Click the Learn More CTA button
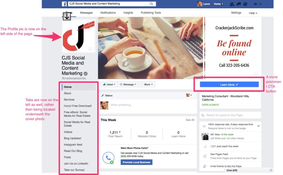Viewport: 283px width, 175px height. click(x=229, y=85)
